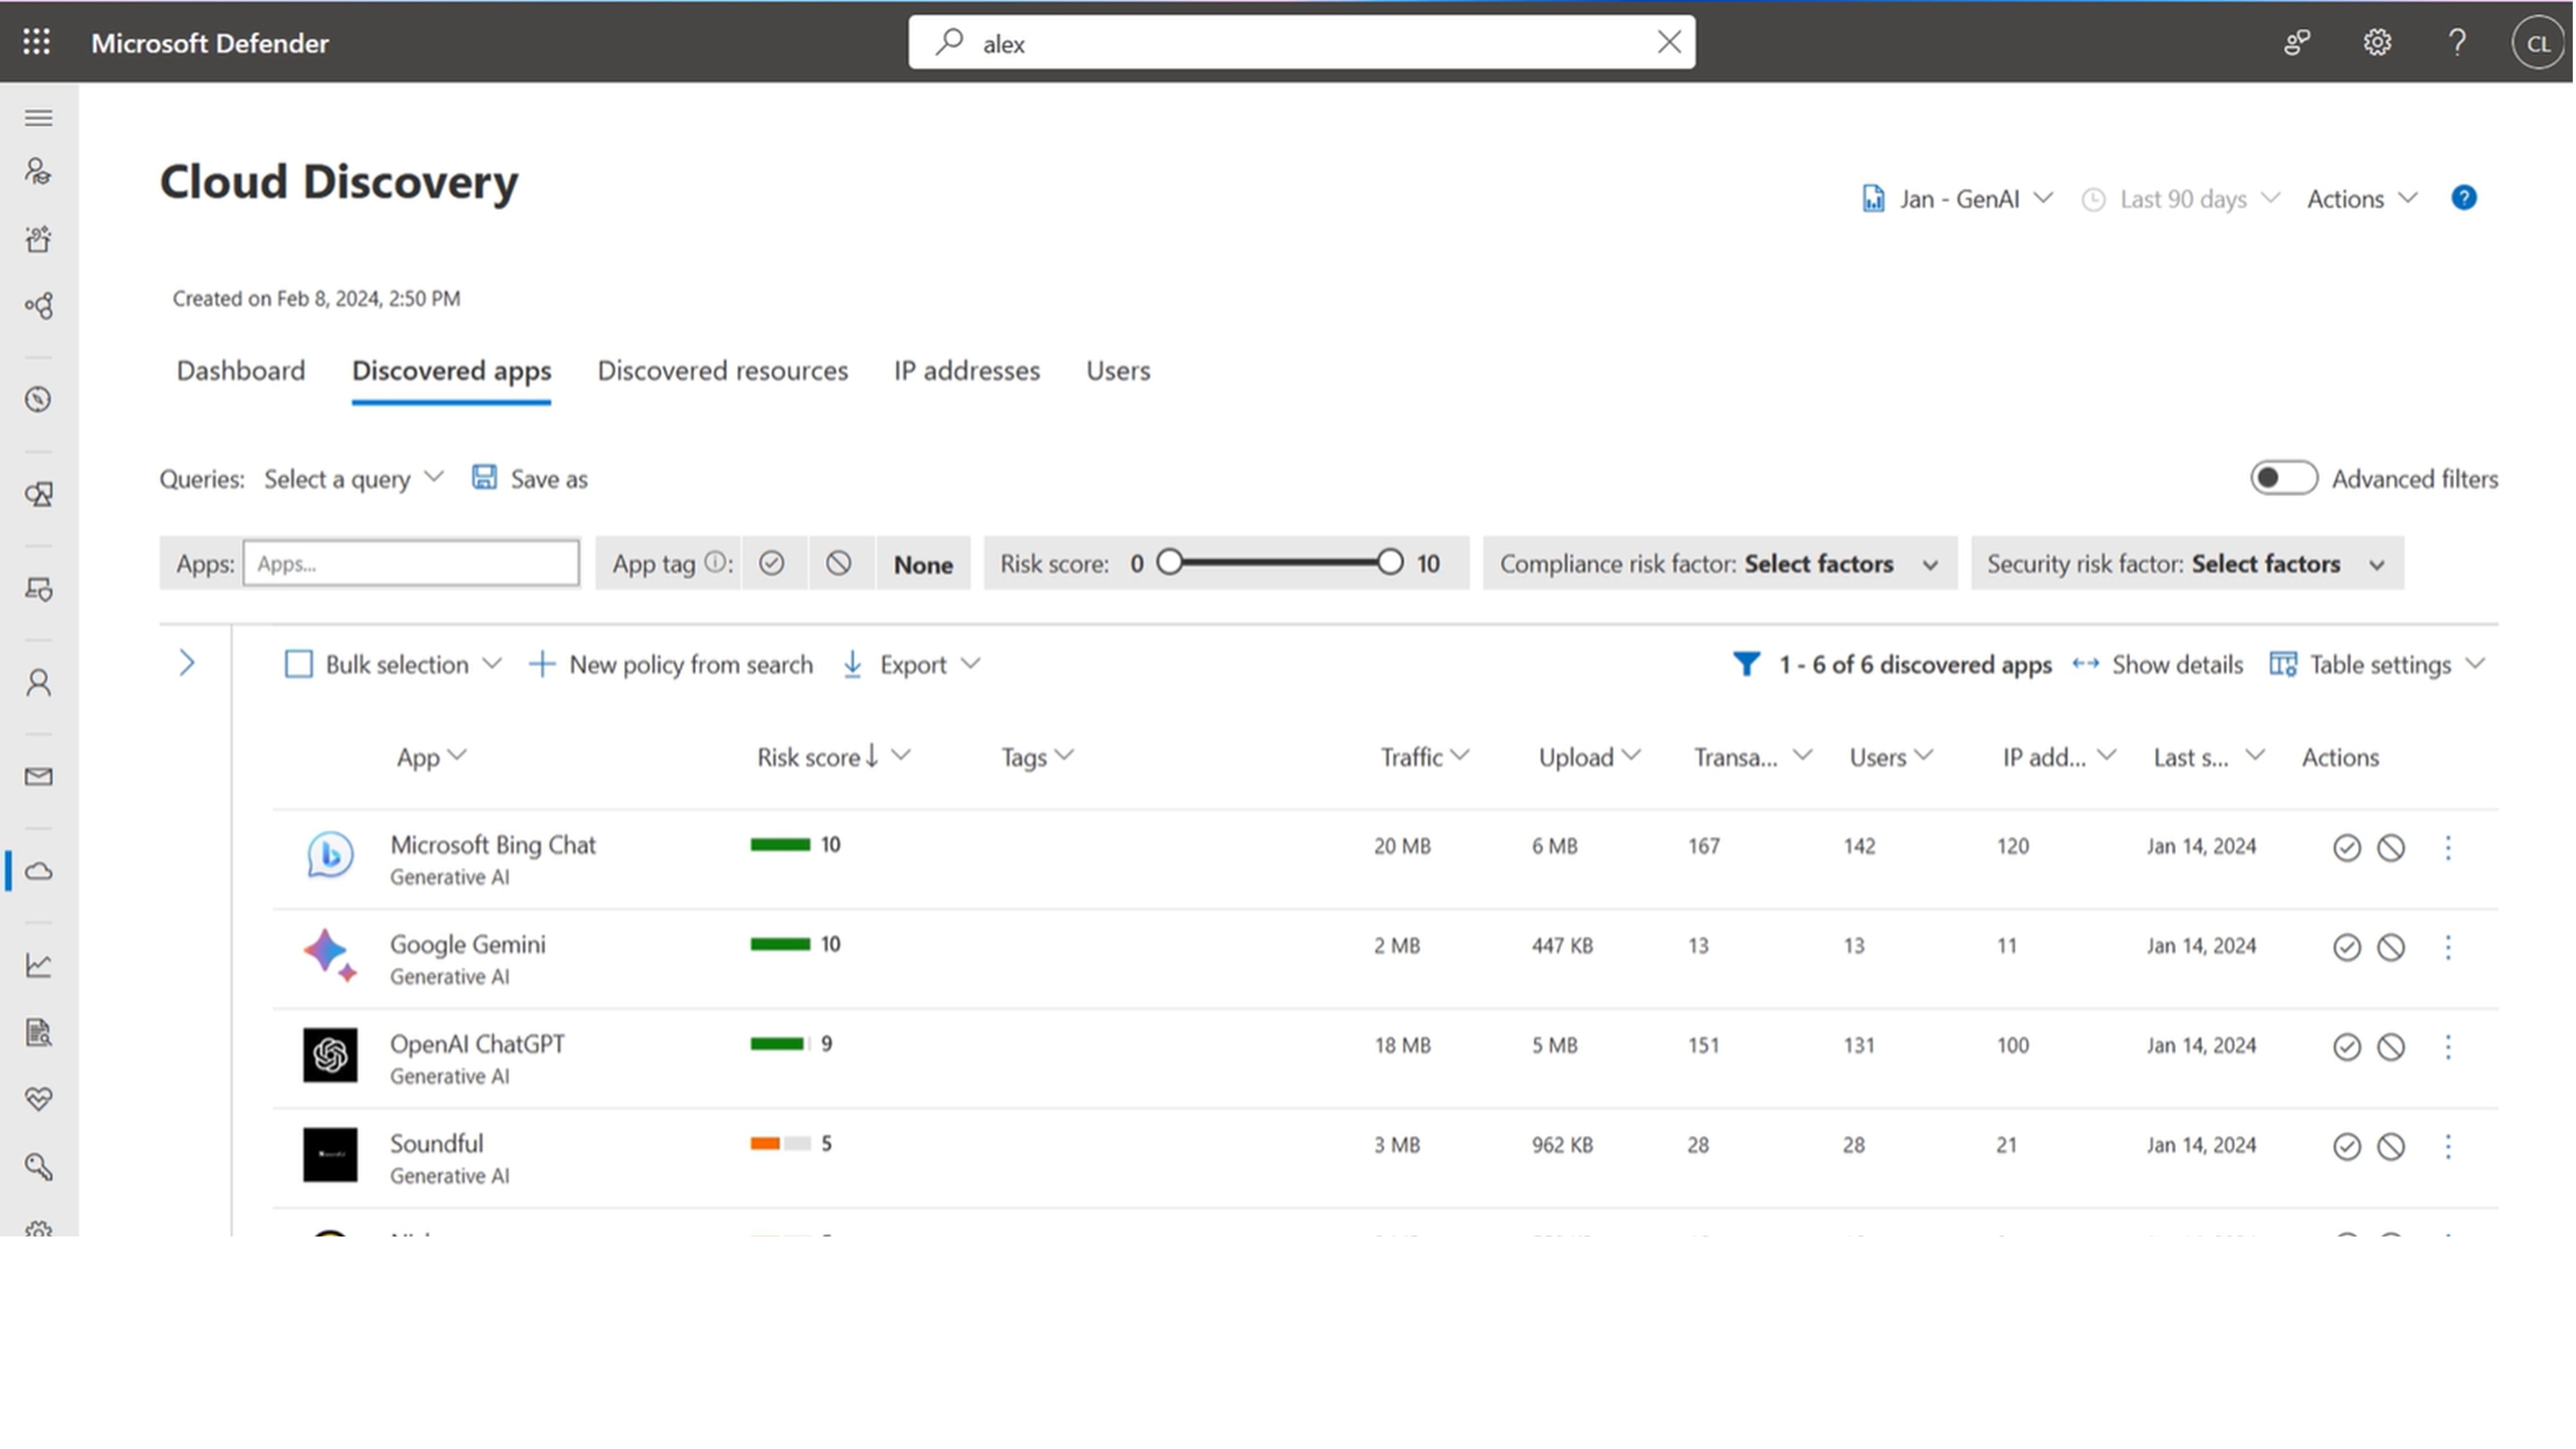Open the email envelope icon in sidebar
The width and height of the screenshot is (2576, 1449).
point(39,777)
